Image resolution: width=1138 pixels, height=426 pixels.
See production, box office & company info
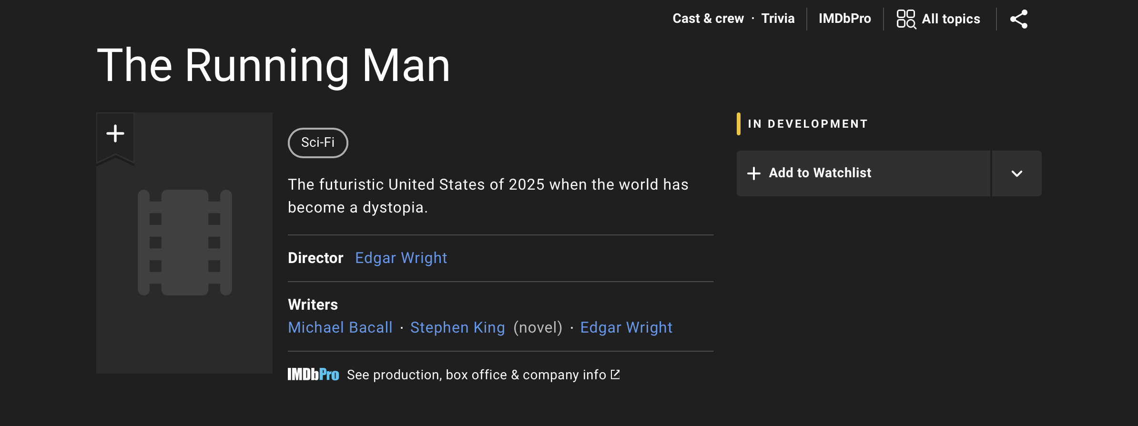pyautogui.click(x=476, y=375)
